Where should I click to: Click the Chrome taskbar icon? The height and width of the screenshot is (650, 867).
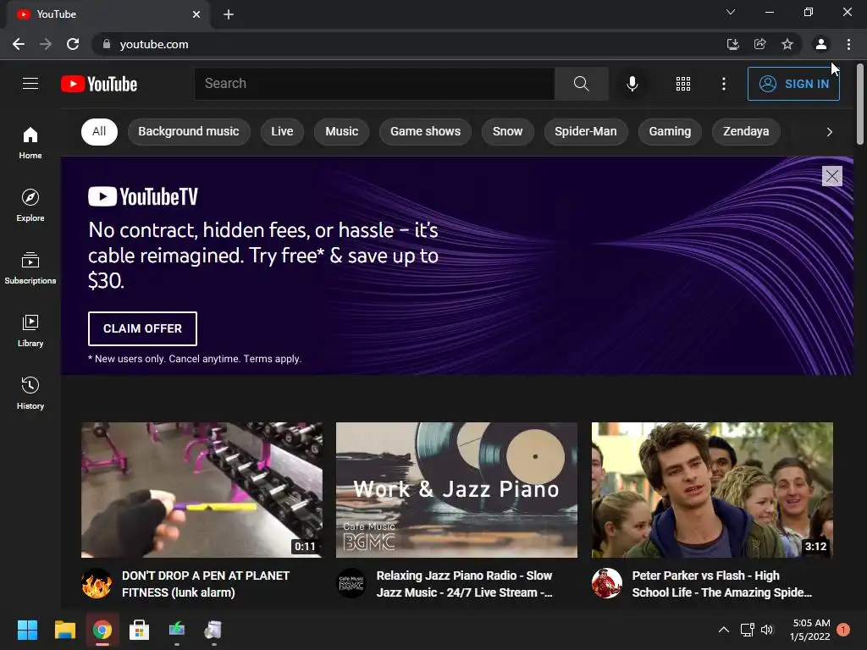(x=102, y=630)
